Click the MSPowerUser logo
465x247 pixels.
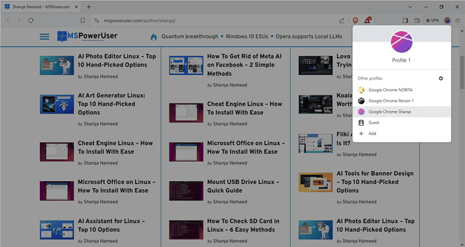pos(87,36)
